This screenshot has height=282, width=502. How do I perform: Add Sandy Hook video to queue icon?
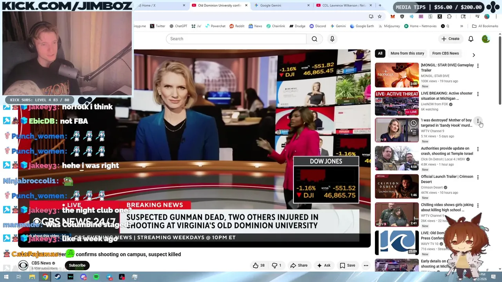pos(413,132)
